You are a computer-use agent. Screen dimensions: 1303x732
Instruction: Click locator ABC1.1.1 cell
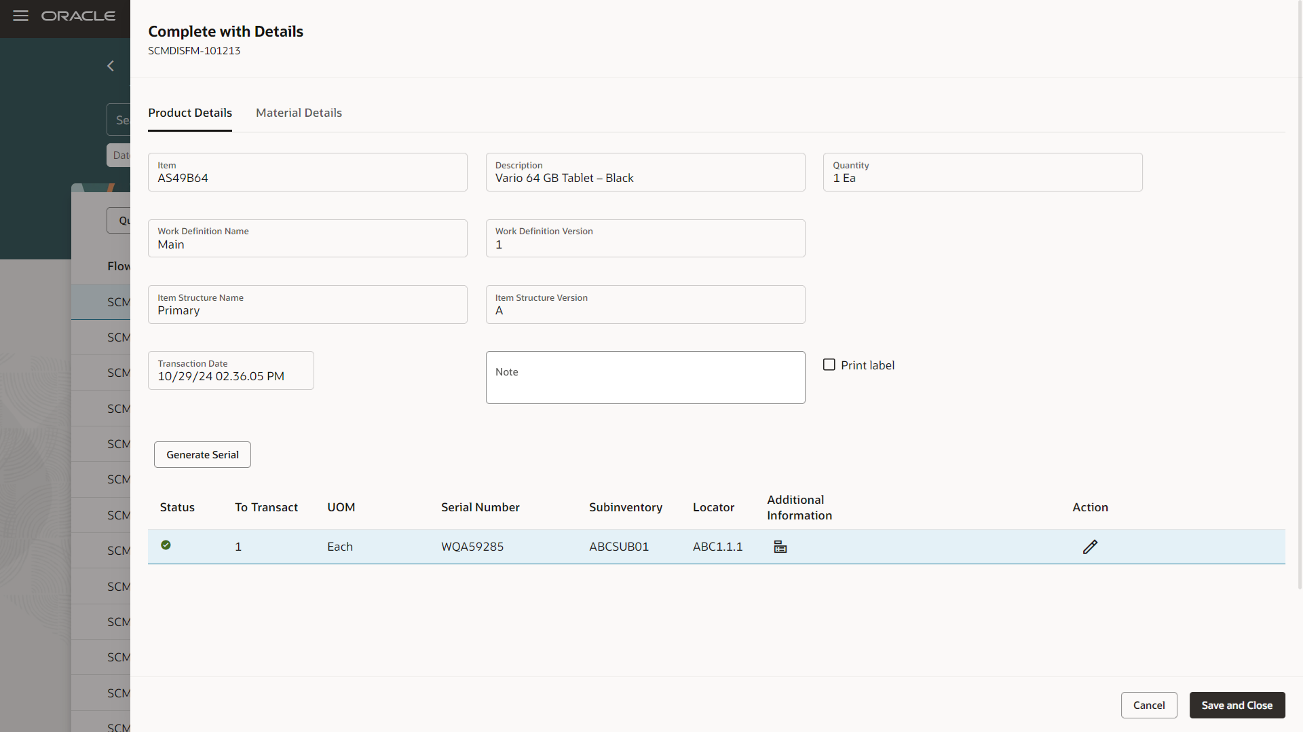pyautogui.click(x=717, y=547)
